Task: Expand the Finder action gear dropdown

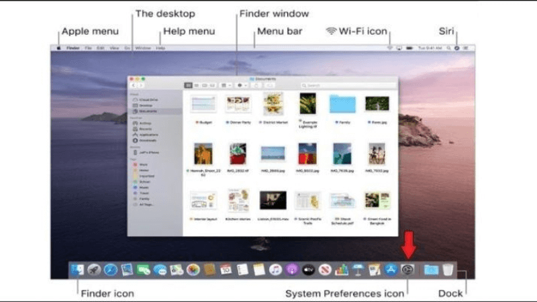Action: coord(242,86)
